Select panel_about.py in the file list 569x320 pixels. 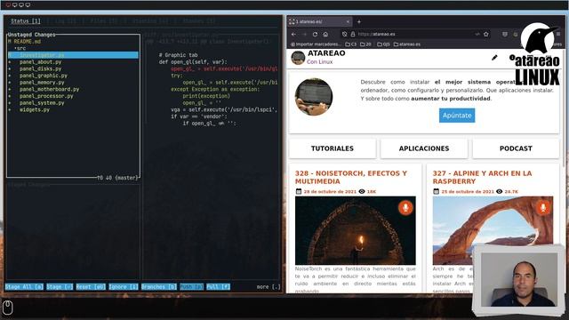click(40, 62)
